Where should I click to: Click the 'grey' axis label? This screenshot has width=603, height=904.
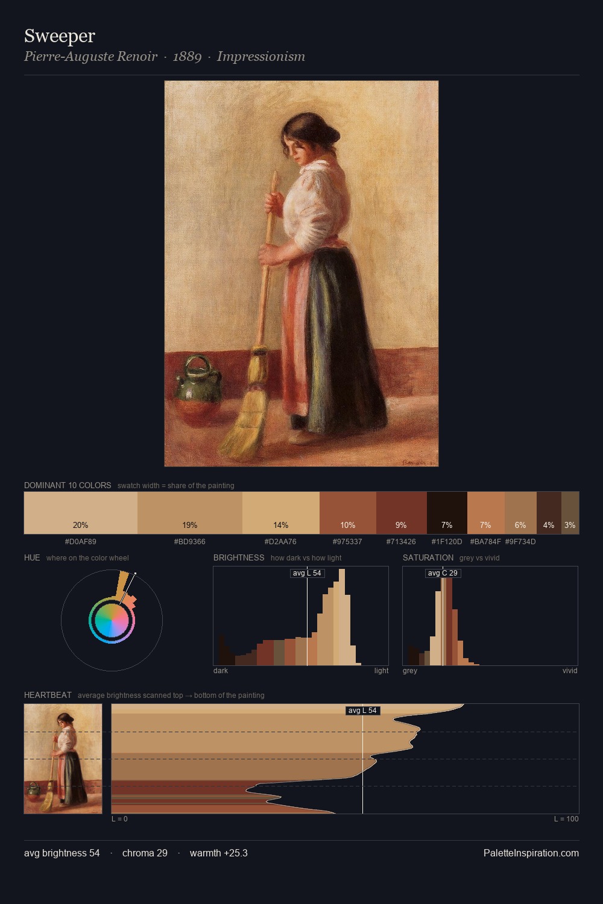tap(410, 671)
